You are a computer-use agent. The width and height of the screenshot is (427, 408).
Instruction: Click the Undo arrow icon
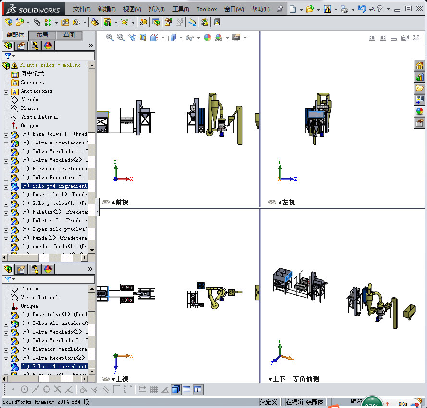pos(362,9)
